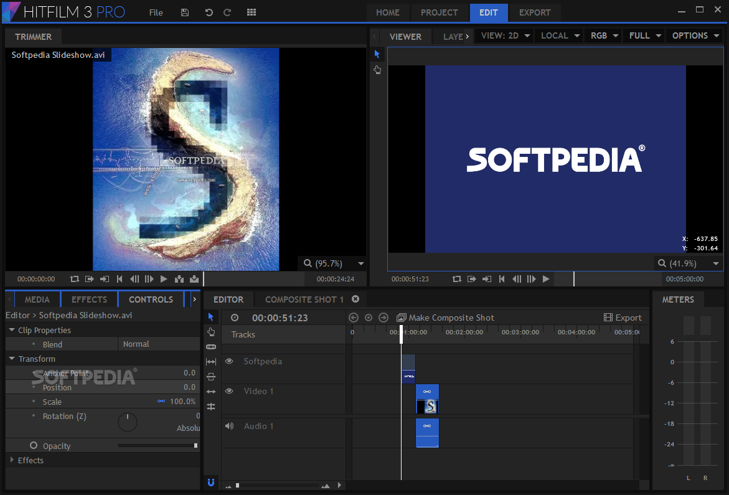Collapse the Transform section
729x495 pixels.
pos(12,359)
